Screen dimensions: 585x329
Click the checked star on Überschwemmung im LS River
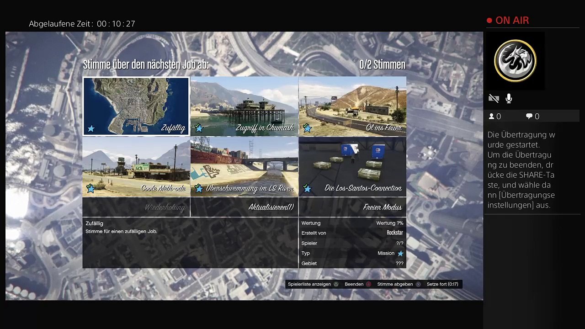click(199, 188)
